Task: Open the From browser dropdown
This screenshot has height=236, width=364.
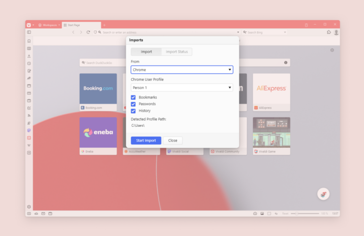Action: 182,70
